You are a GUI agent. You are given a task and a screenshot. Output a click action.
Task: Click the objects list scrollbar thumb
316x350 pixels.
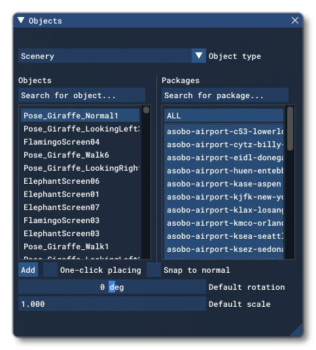point(146,110)
